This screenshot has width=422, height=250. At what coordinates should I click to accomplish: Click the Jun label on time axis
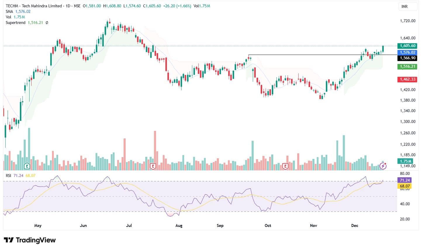[x=83, y=225]
